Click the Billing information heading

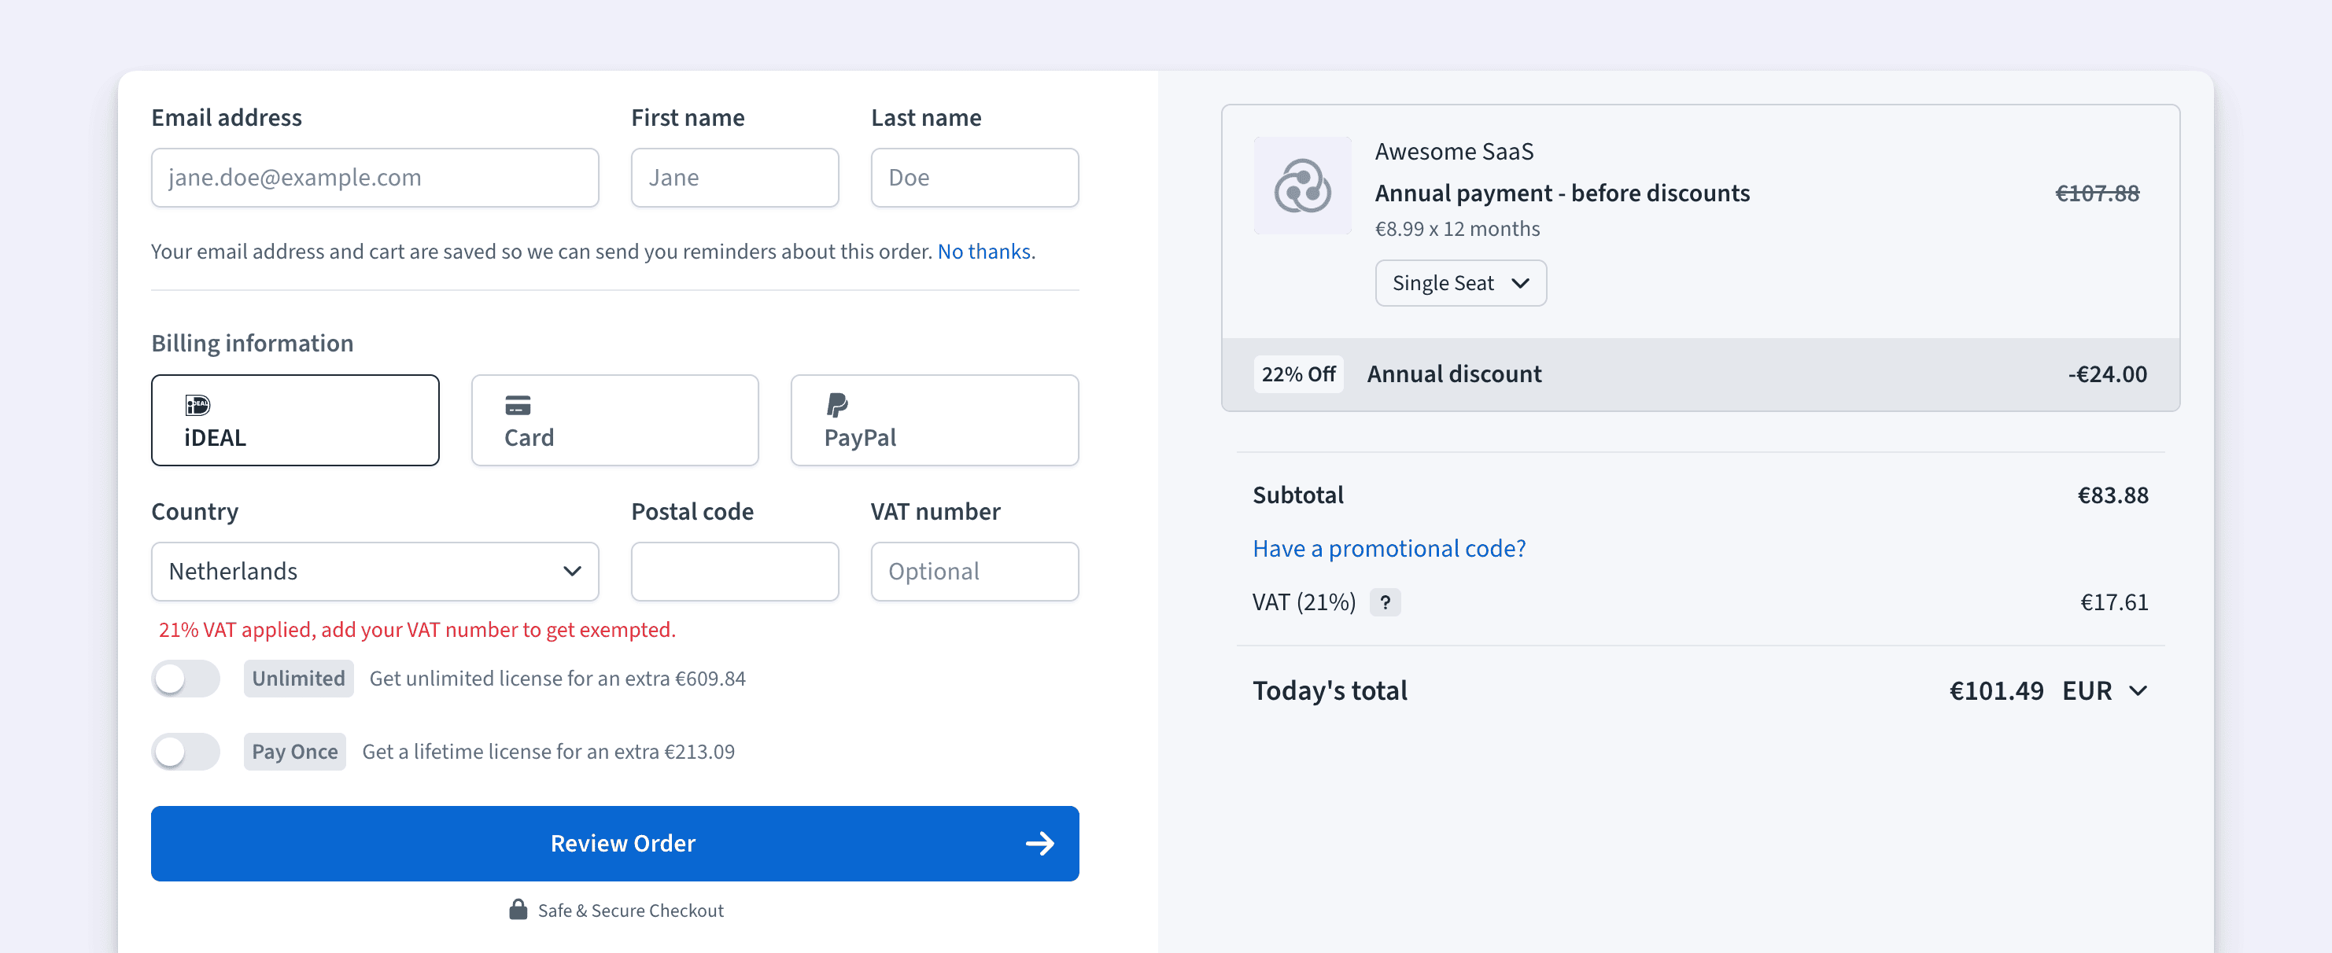click(x=252, y=343)
